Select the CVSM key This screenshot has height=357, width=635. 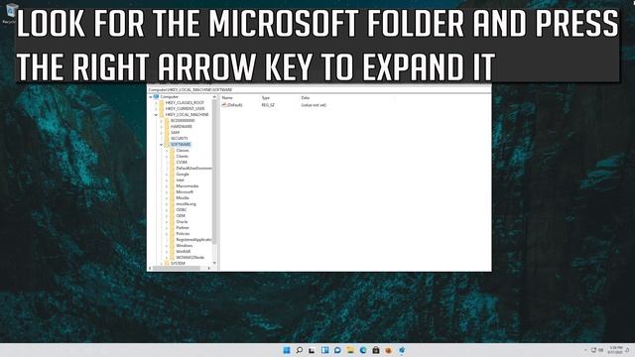click(x=182, y=163)
